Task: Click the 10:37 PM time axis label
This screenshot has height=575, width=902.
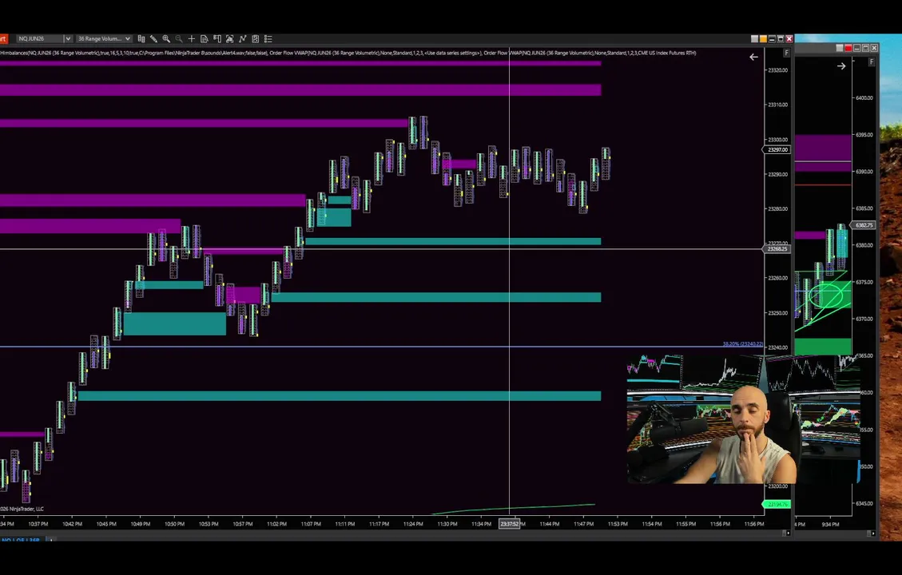Action: click(x=38, y=524)
